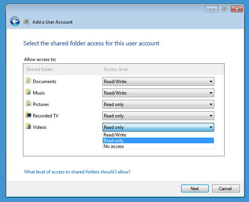Click the Recorded TV folder icon
Screen dimensions: 249x202
pos(28,115)
